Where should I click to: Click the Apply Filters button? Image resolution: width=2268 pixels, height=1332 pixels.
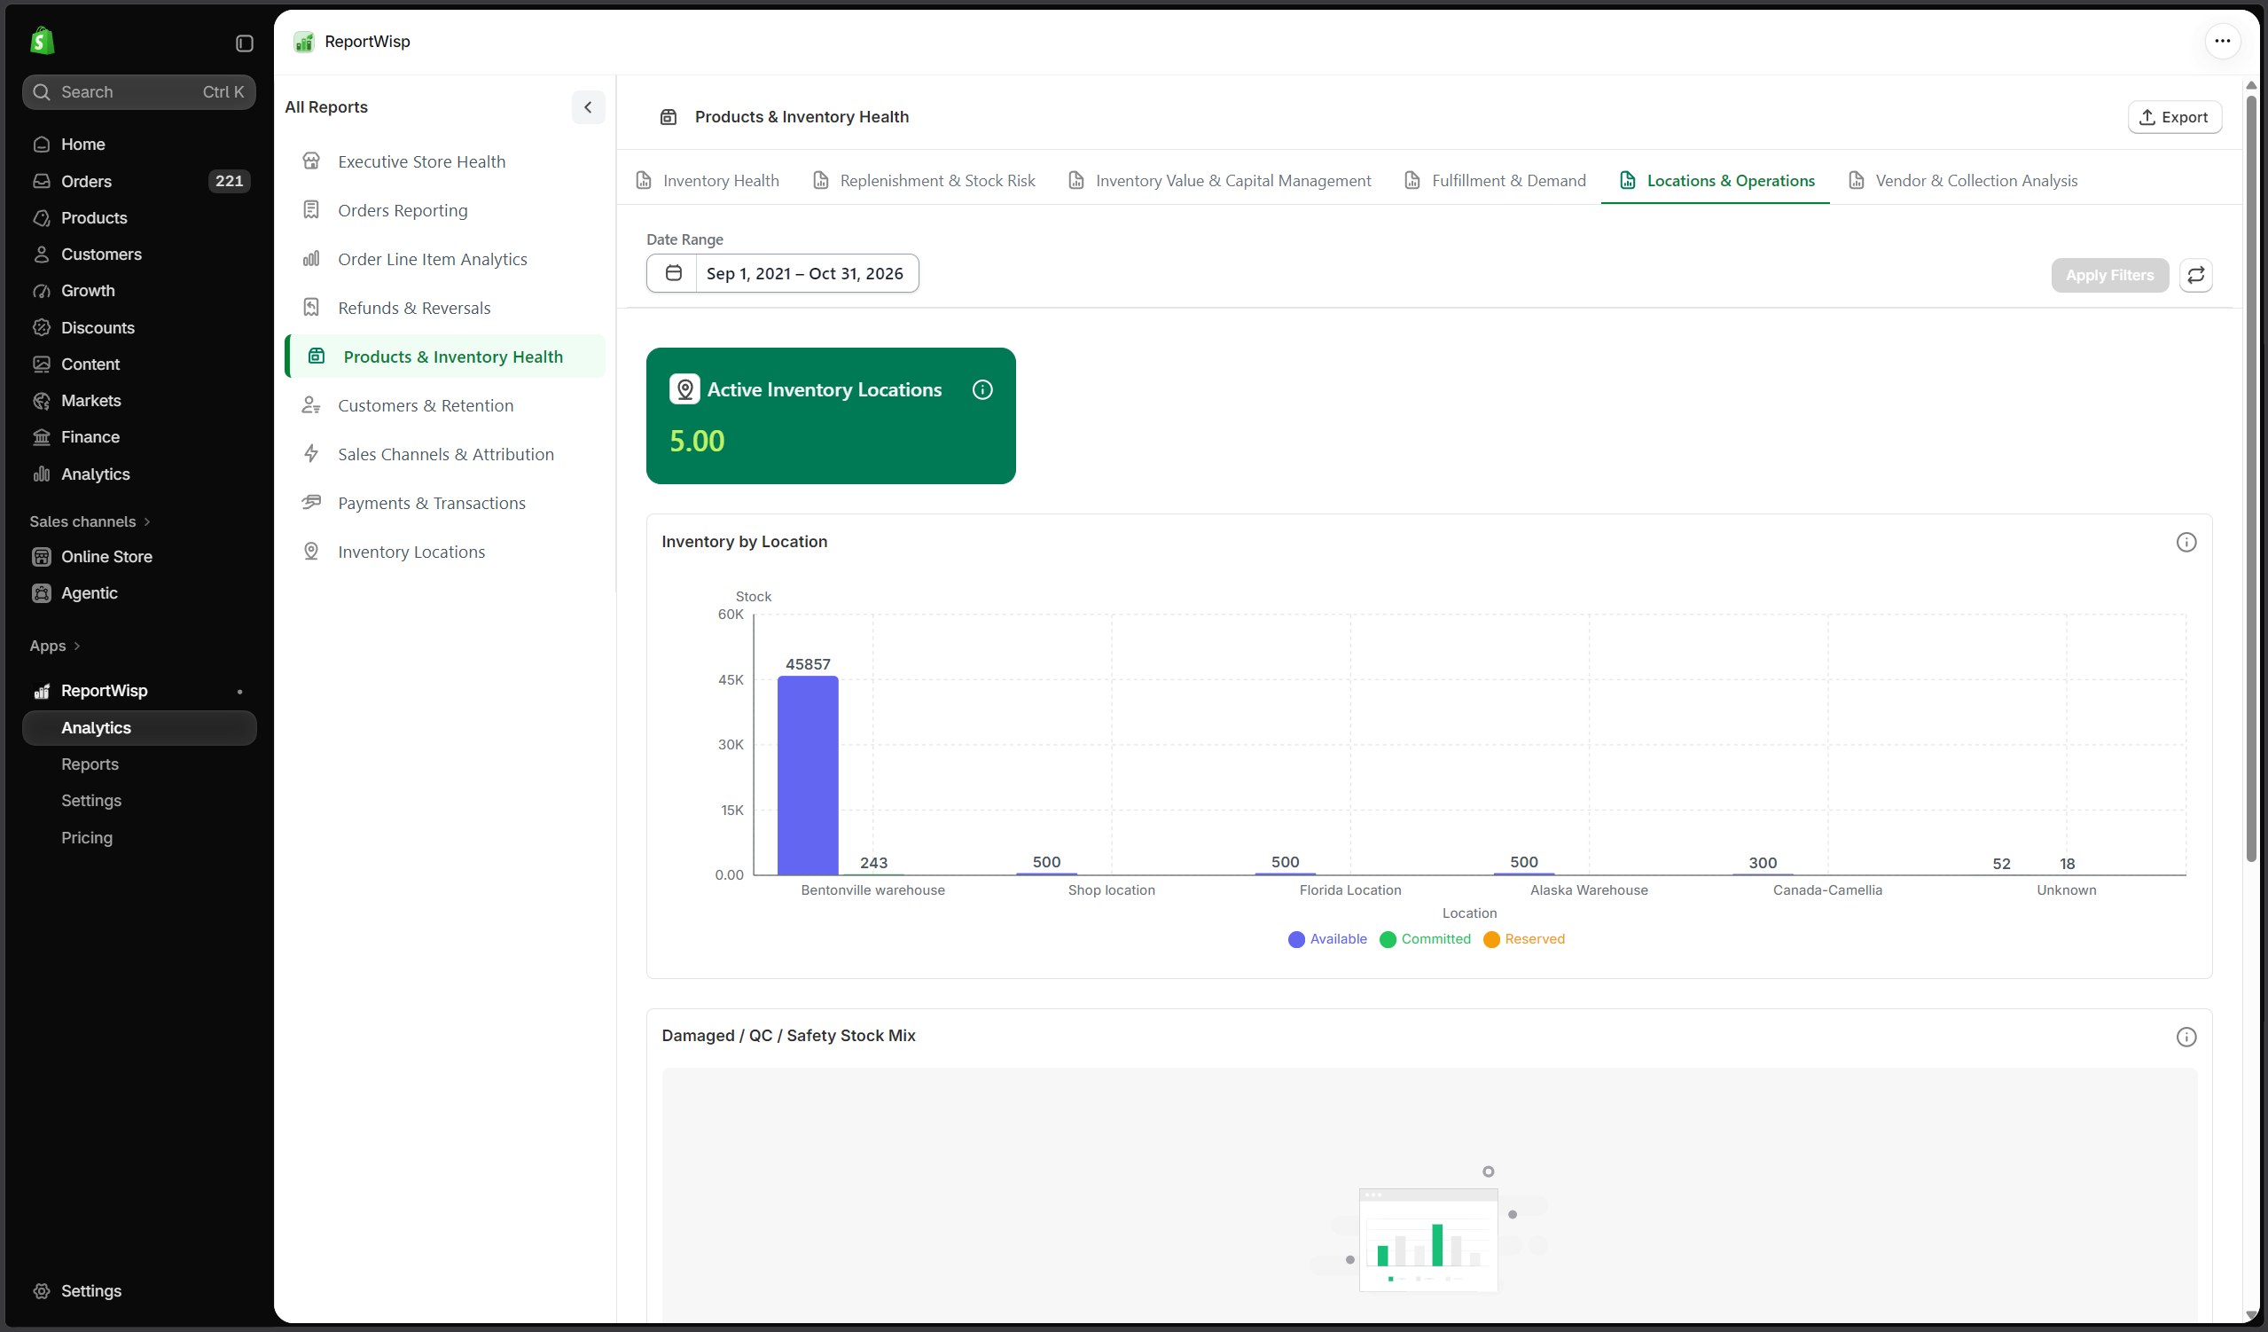click(2109, 276)
